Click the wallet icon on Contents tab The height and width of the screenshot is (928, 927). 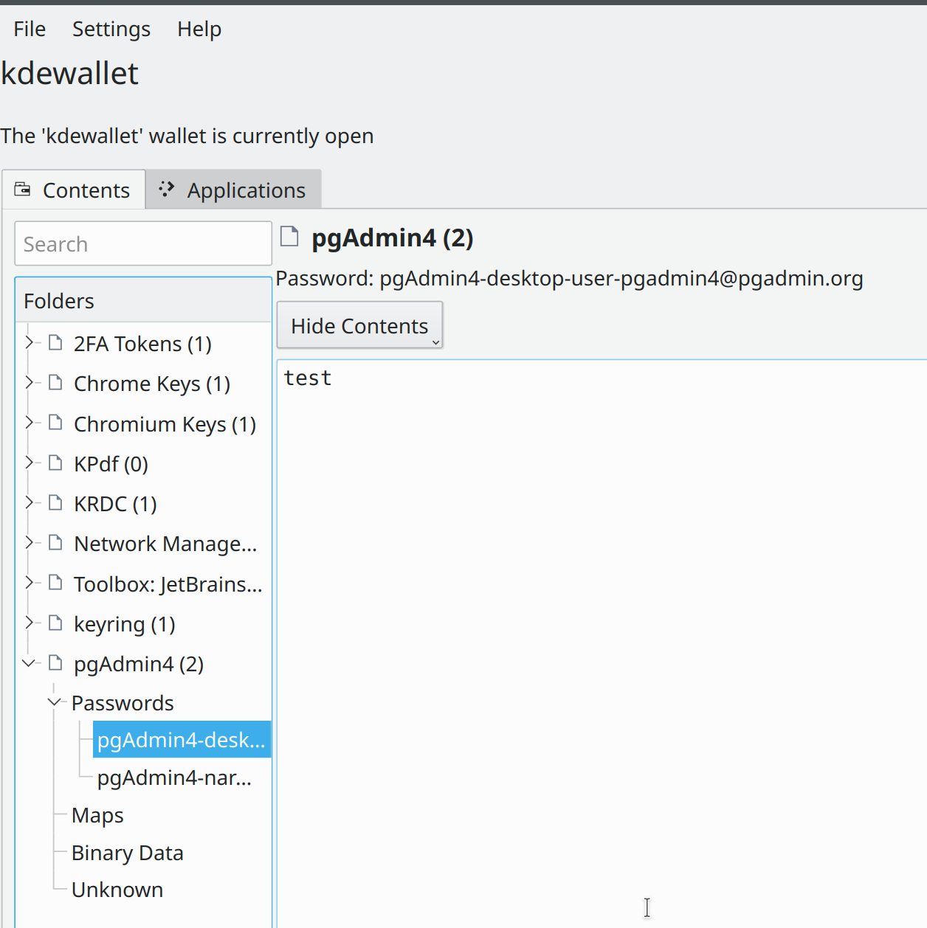[x=23, y=190]
